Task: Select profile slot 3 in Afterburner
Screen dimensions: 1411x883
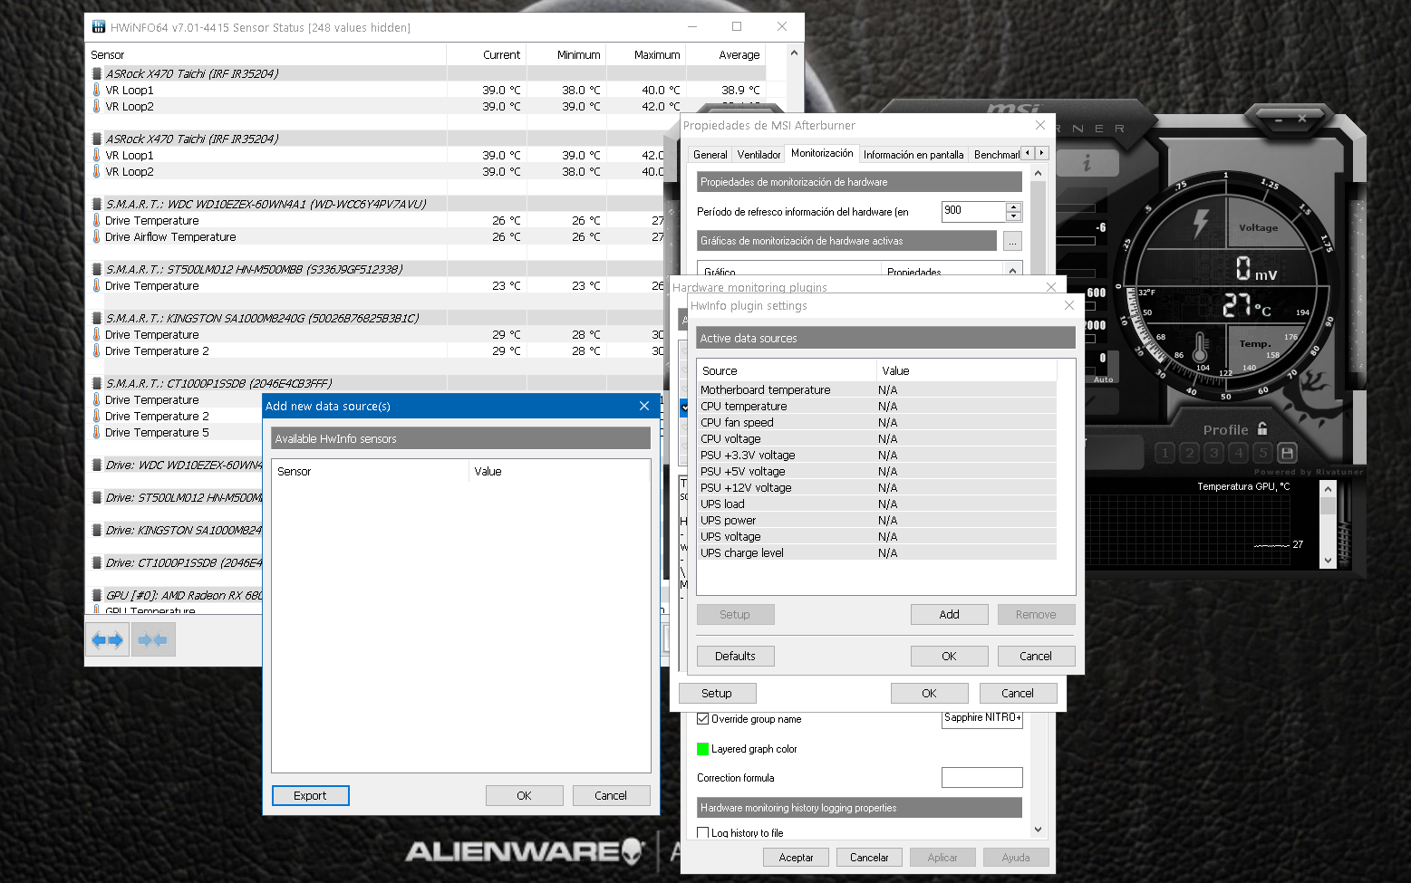Action: [x=1214, y=453]
